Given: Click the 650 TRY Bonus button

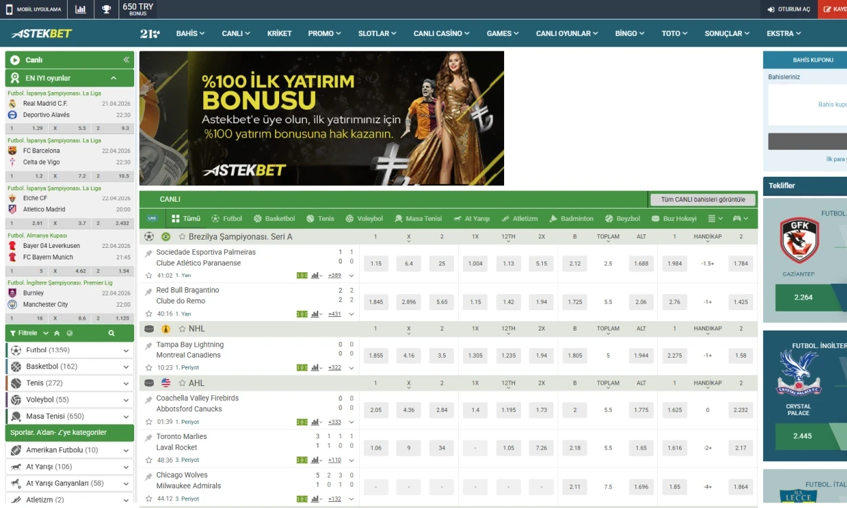Looking at the screenshot, I should [x=138, y=9].
